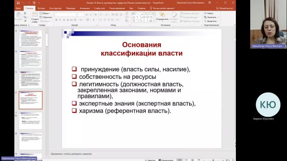Open the Макет layout dropdown
This screenshot has height=161, width=287.
coord(45,13)
